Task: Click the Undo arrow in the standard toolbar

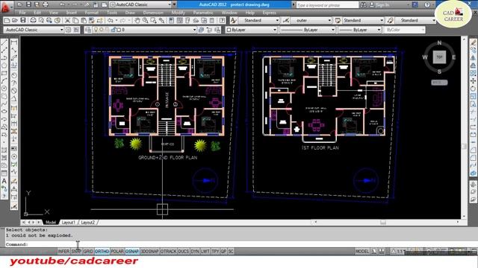Action: click(111, 20)
